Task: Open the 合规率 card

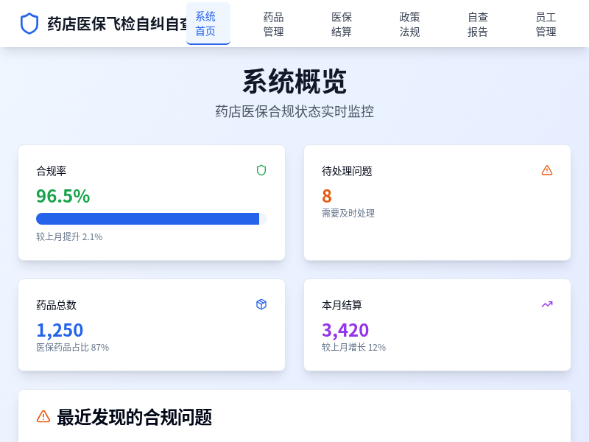Action: [151, 203]
